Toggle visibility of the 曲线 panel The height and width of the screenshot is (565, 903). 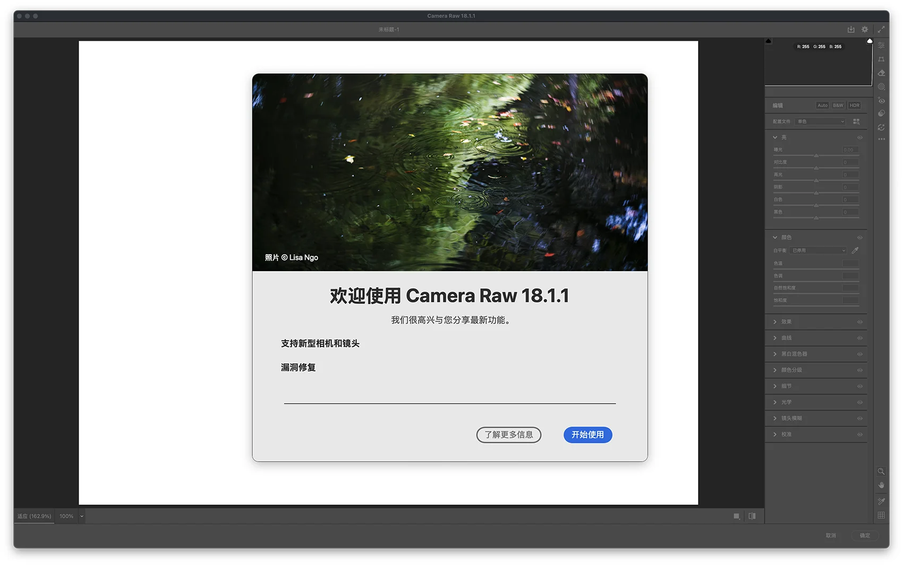click(x=859, y=338)
